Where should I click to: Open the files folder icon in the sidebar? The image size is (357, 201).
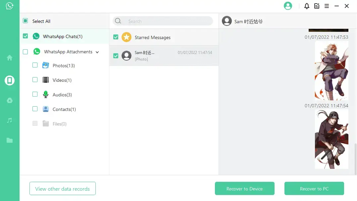click(x=9, y=140)
